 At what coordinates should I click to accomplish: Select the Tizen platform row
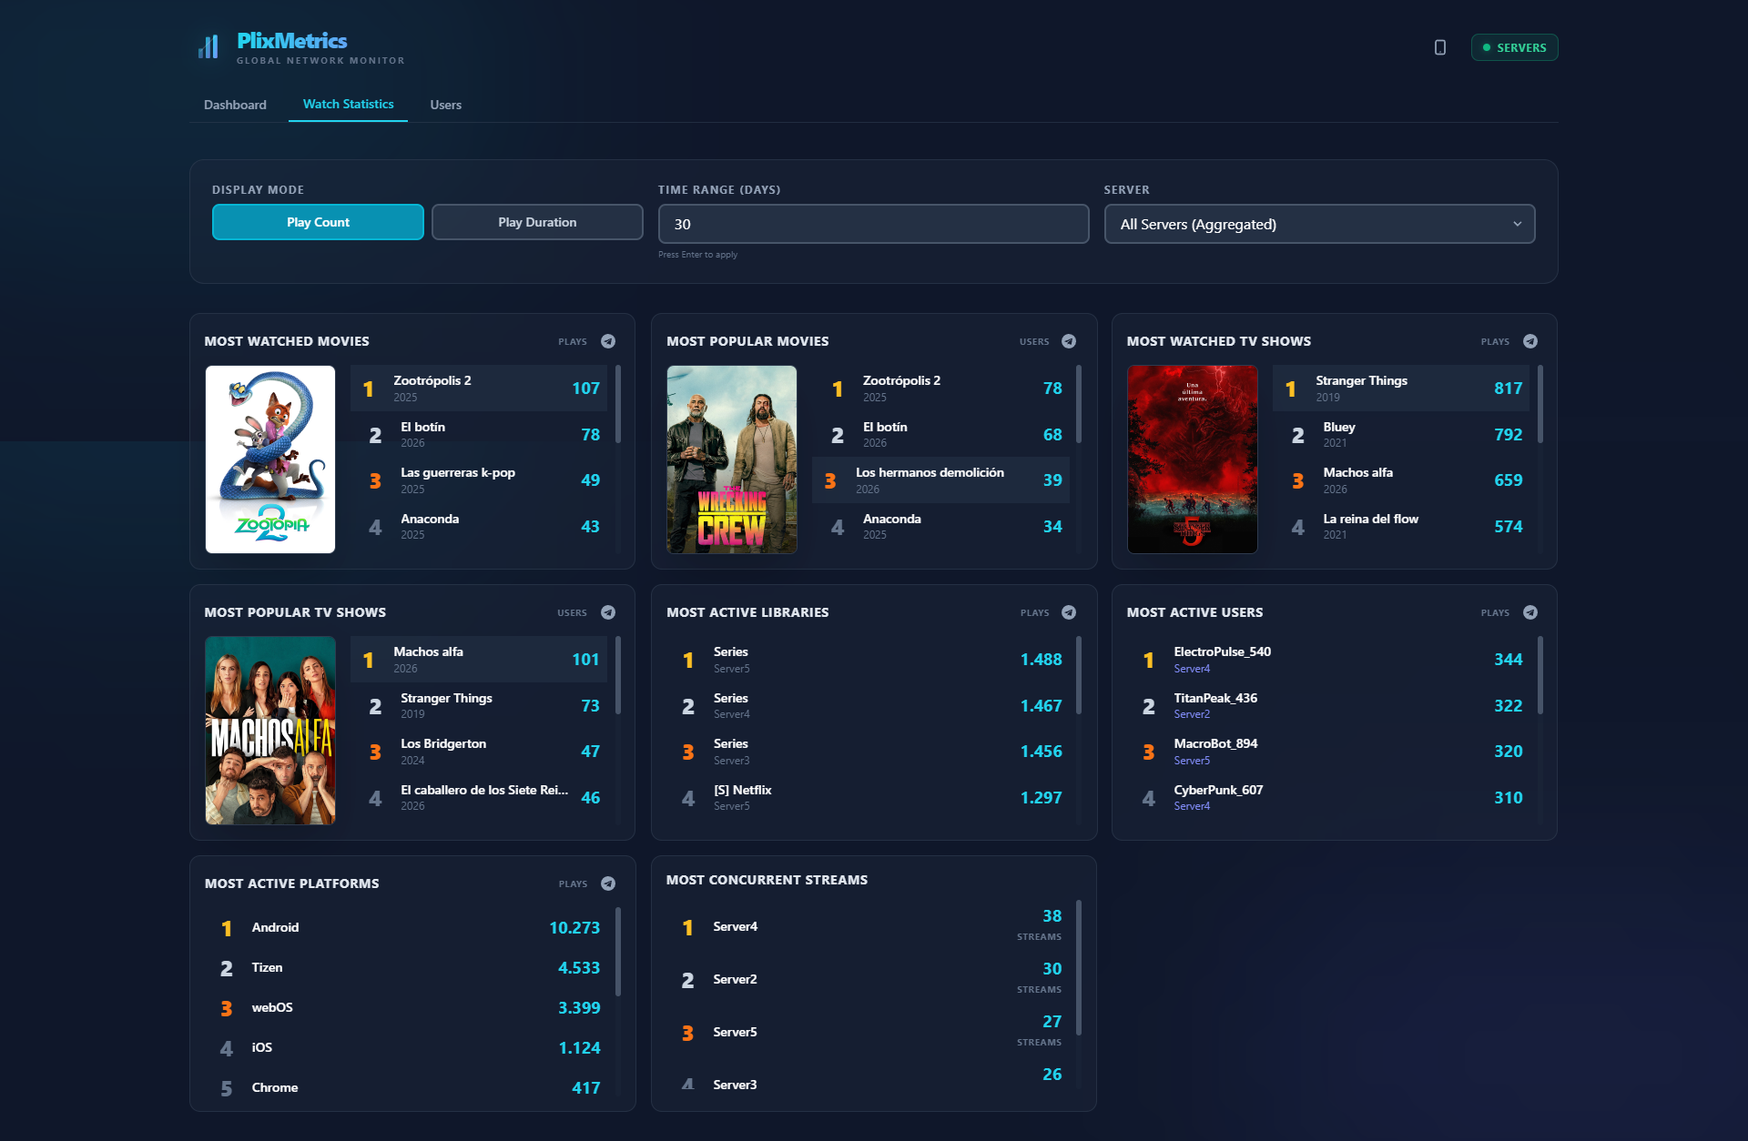pyautogui.click(x=406, y=968)
